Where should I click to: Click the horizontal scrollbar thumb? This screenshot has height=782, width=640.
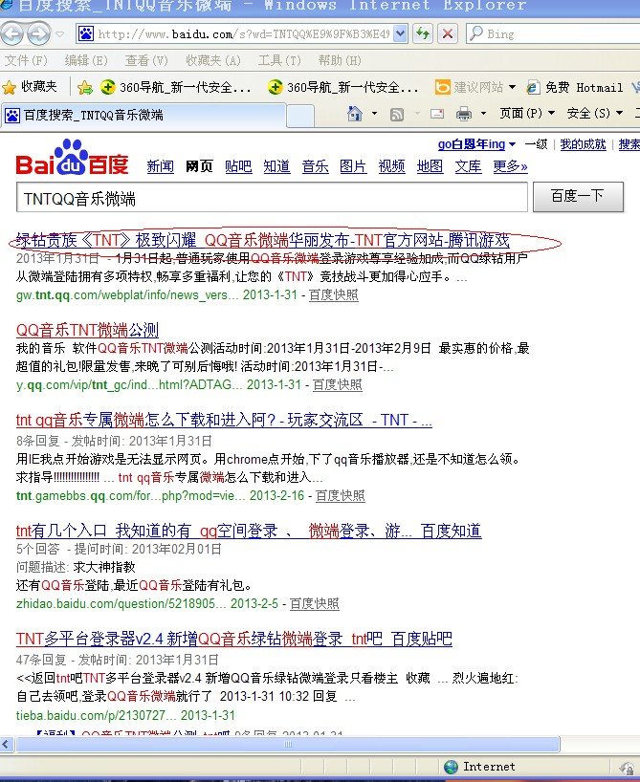tap(288, 745)
